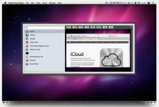
Task: Select the index.html window row
Action: [x=45, y=42]
